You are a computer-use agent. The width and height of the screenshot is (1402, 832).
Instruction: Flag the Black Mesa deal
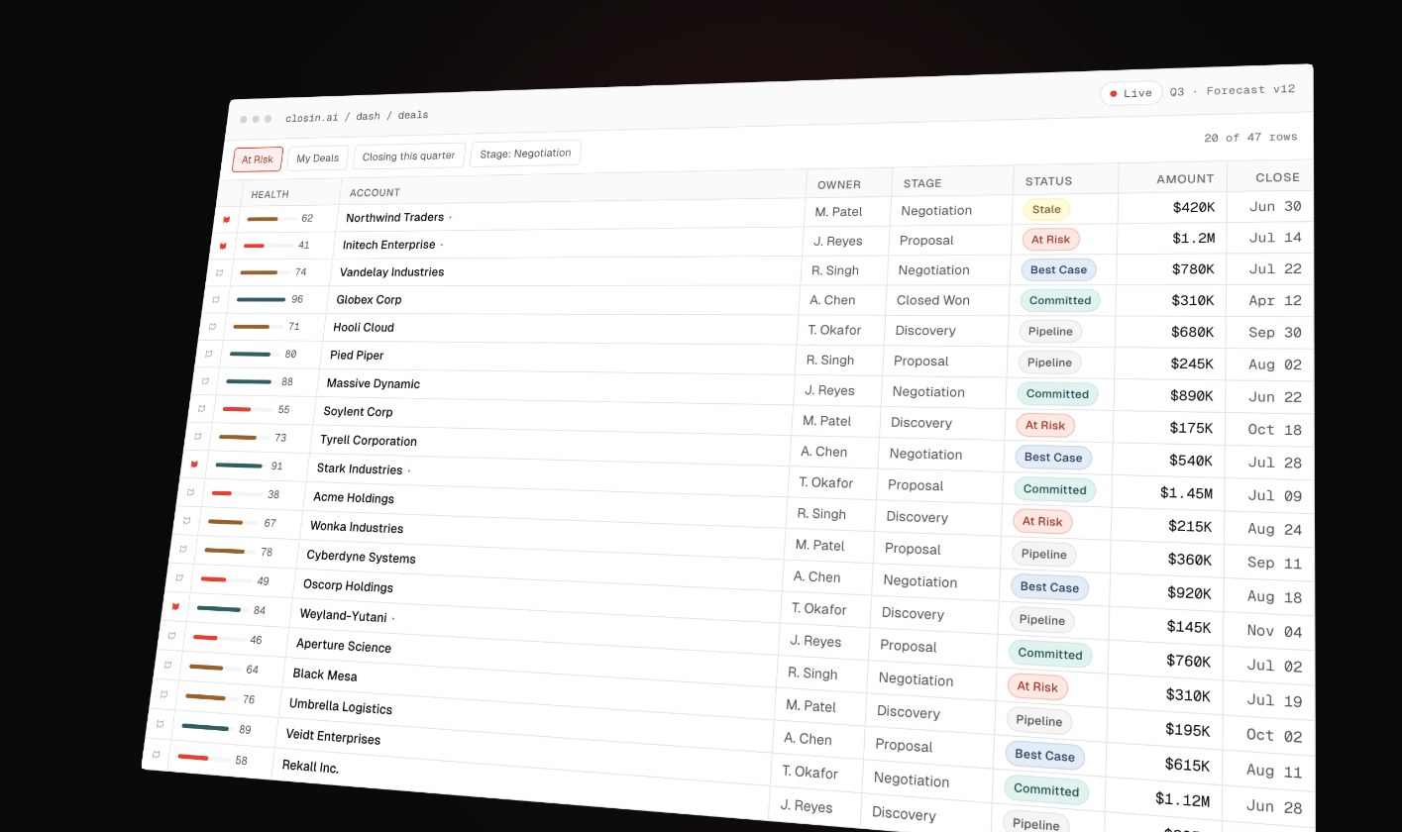coord(167,665)
